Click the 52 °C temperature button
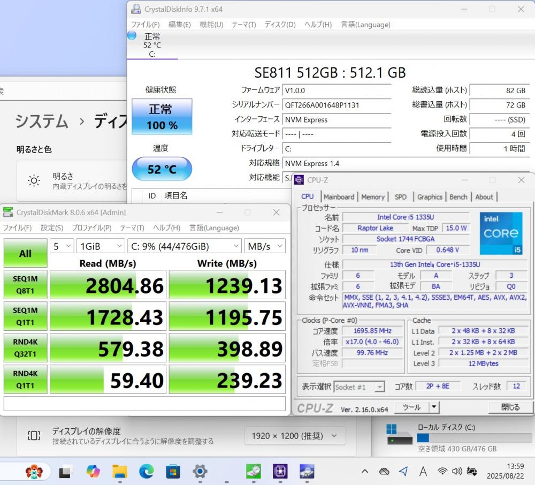The height and width of the screenshot is (485, 535). pyautogui.click(x=162, y=169)
